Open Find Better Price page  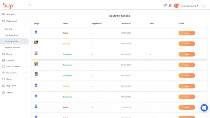11,35
